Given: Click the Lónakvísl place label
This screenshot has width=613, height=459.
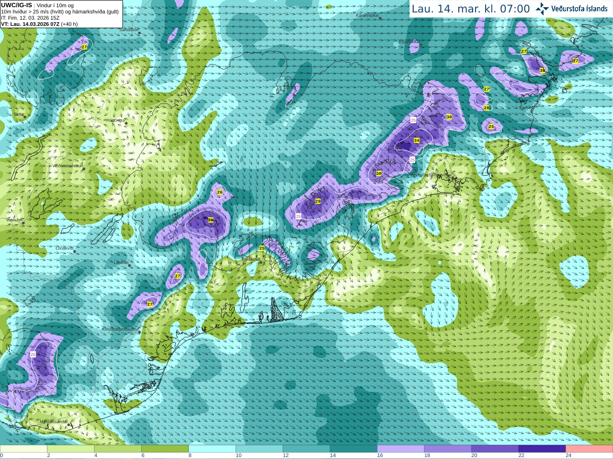Looking at the screenshot, I should [x=65, y=248].
